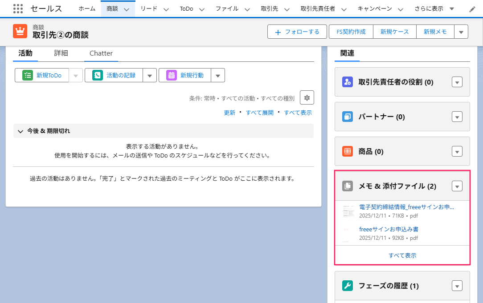Screen dimensions: 483x303
Task: Open メモ & 添付ファイル (2) list title
Action: [x=397, y=186]
